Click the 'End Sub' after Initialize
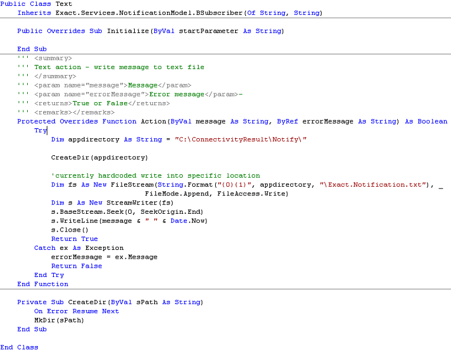This screenshot has width=451, height=352. click(32, 49)
